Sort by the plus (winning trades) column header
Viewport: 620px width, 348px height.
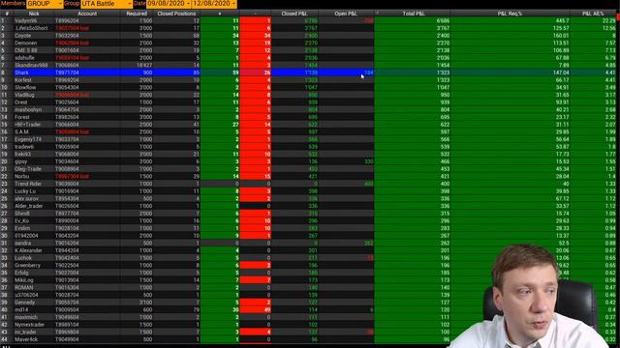220,14
